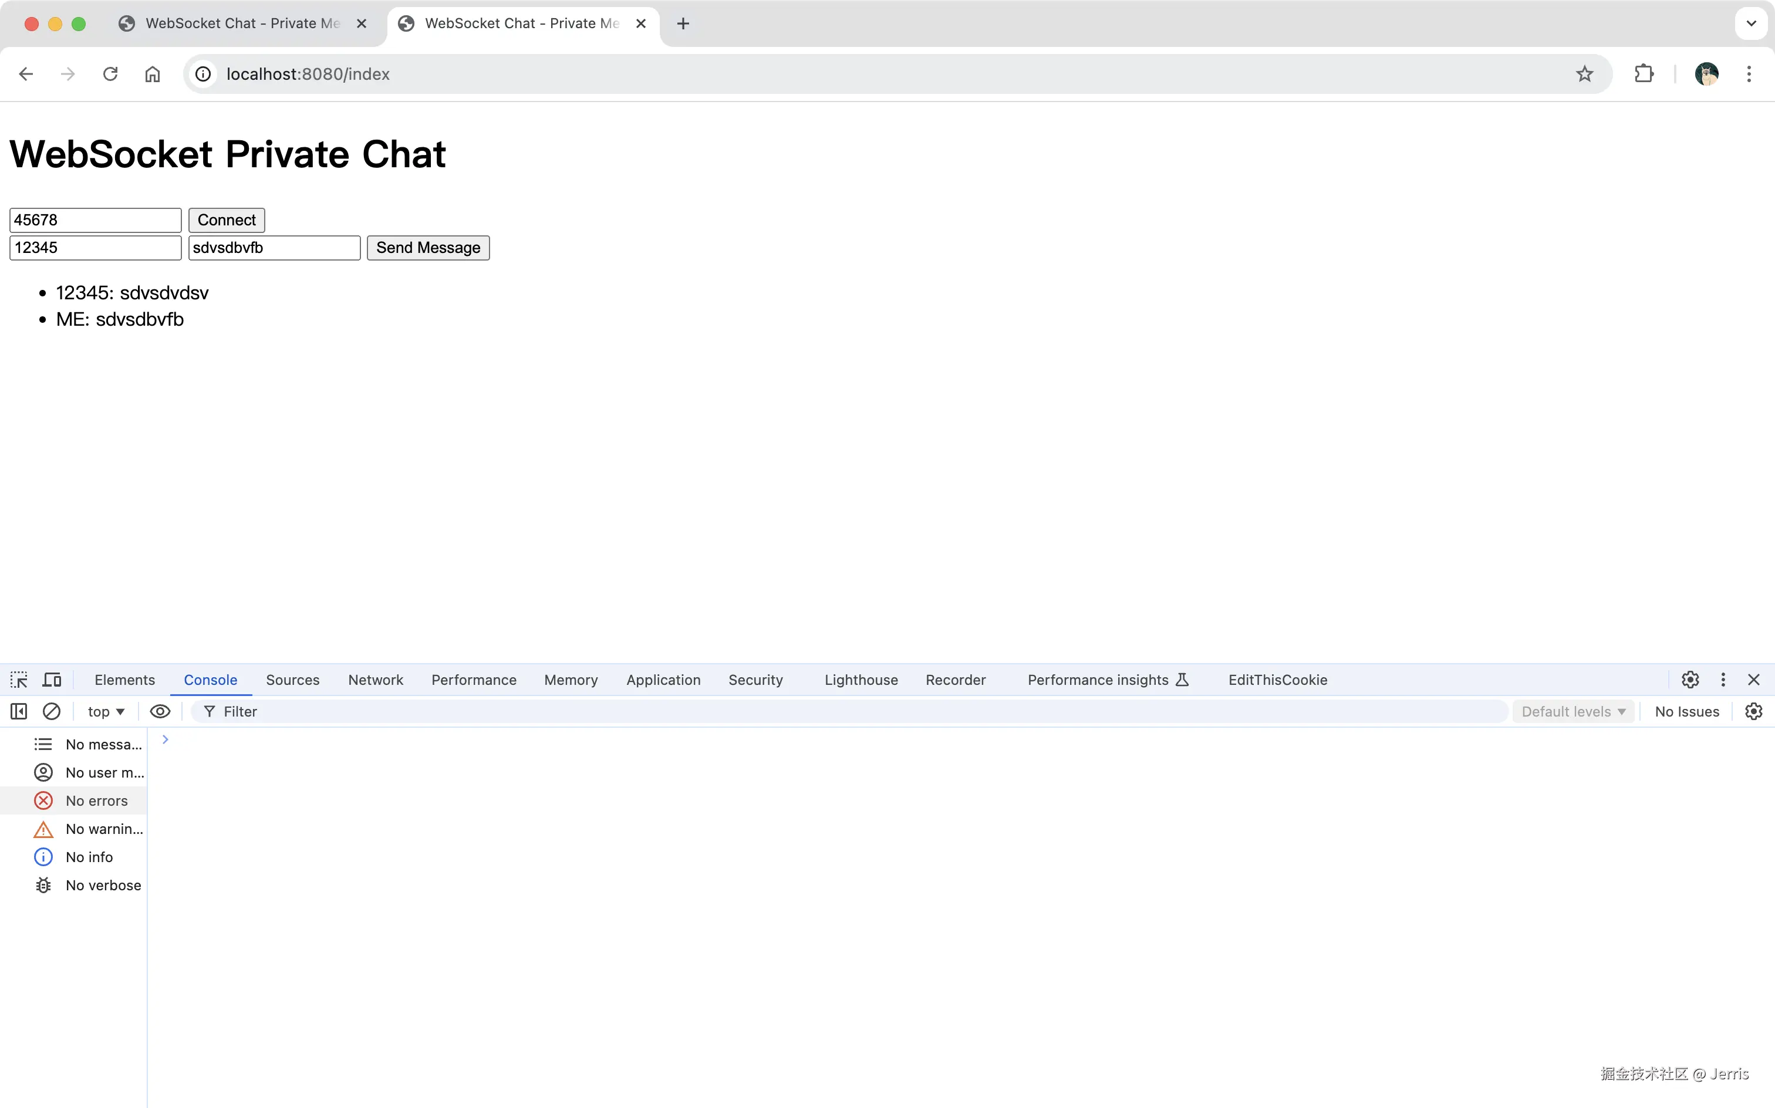Clear the console with the circle-slash icon

[x=51, y=711]
